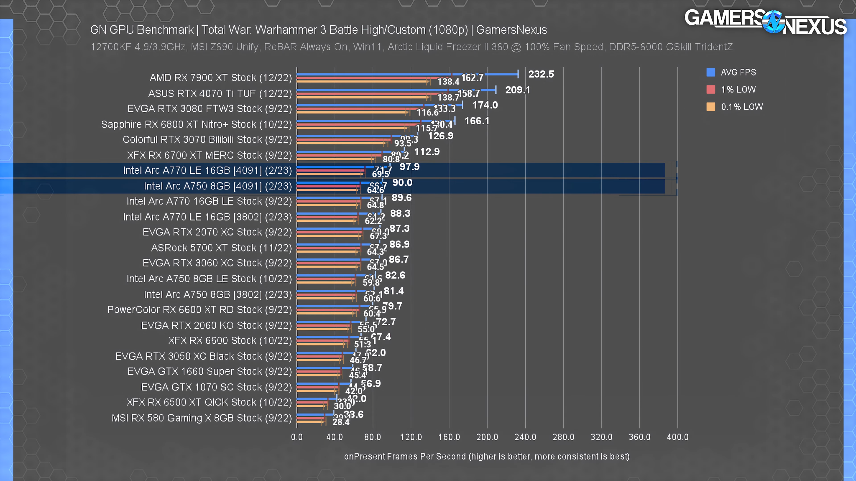Click the 138.4 0.1% low value
The width and height of the screenshot is (856, 481).
[x=448, y=82]
